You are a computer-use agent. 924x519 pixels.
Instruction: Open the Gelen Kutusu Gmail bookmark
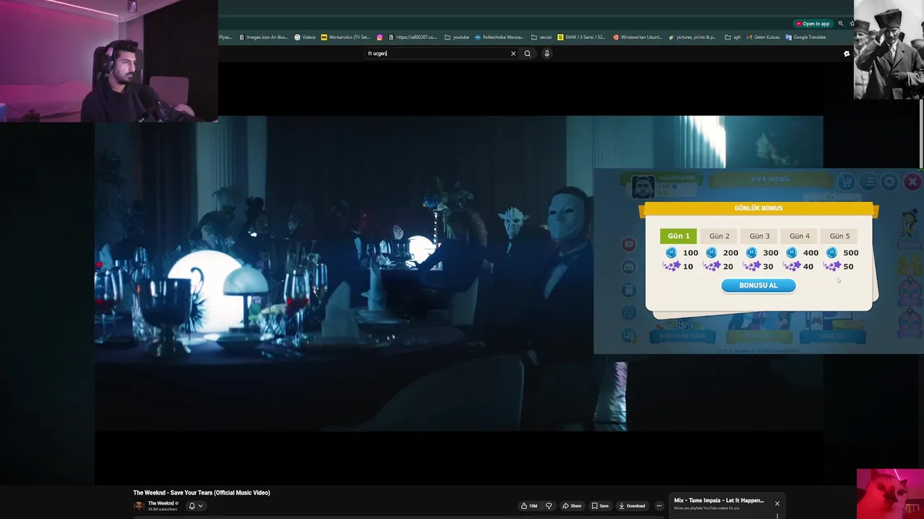point(763,37)
